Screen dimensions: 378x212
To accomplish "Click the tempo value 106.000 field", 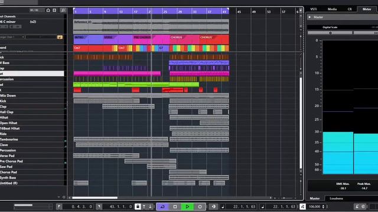I will click(314, 207).
